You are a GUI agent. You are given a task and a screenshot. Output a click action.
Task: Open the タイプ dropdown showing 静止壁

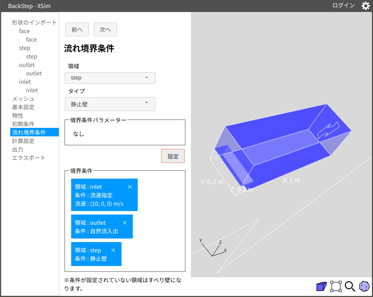click(110, 104)
